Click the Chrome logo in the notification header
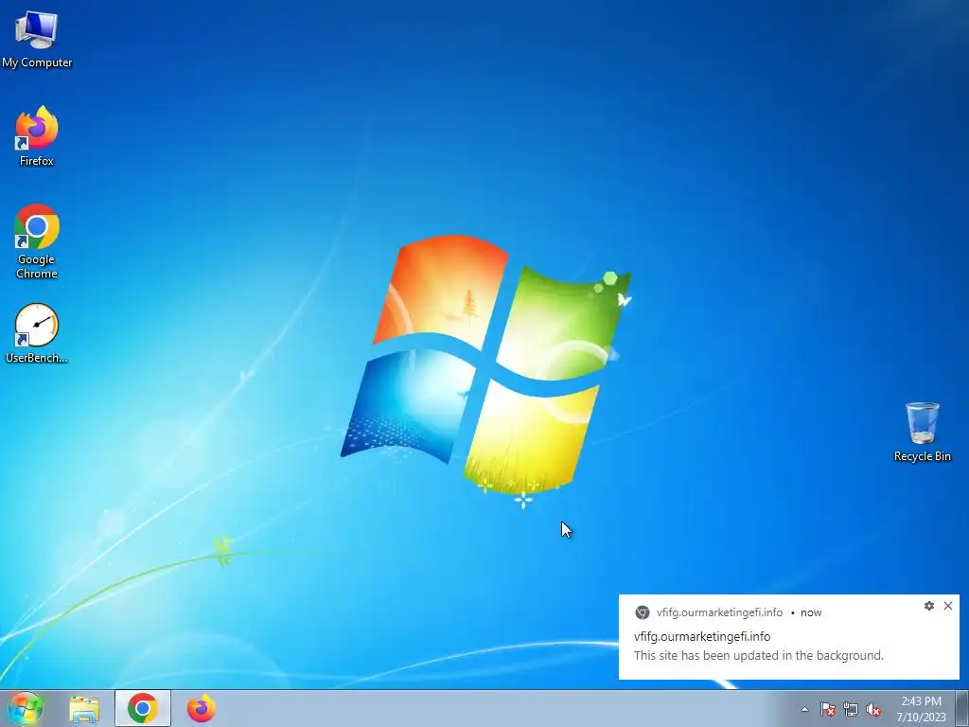Image resolution: width=969 pixels, height=727 pixels. (x=643, y=612)
